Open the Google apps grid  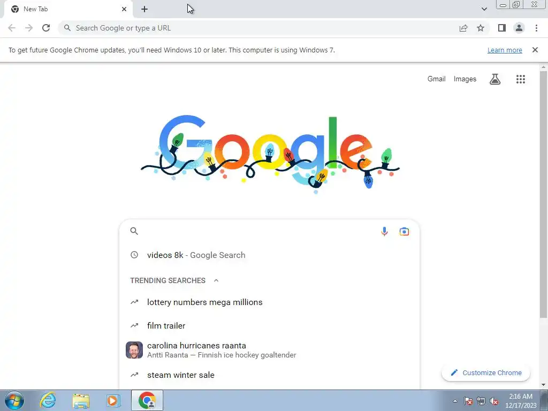(520, 79)
